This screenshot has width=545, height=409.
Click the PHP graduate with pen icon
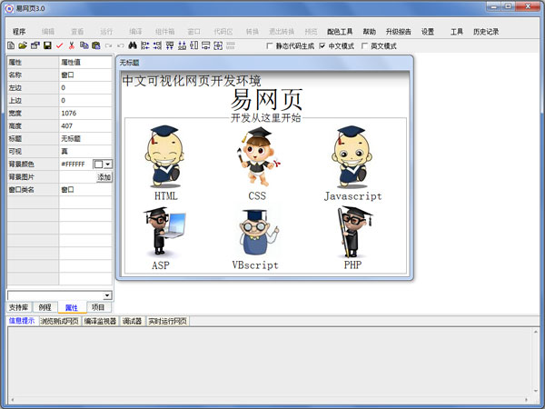[x=354, y=233]
